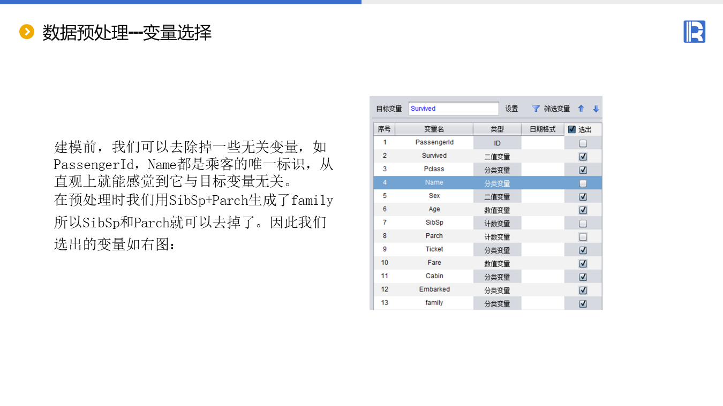Click the 设置 button next to target variable
This screenshot has height=406, width=723.
click(x=512, y=109)
